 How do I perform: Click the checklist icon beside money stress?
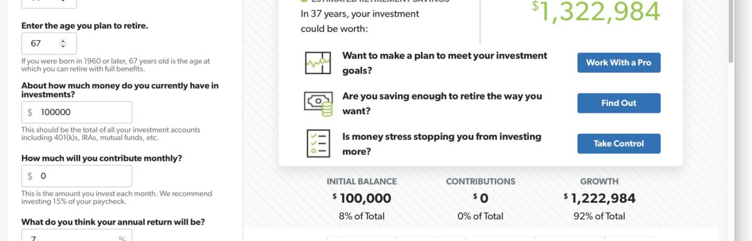(x=318, y=143)
